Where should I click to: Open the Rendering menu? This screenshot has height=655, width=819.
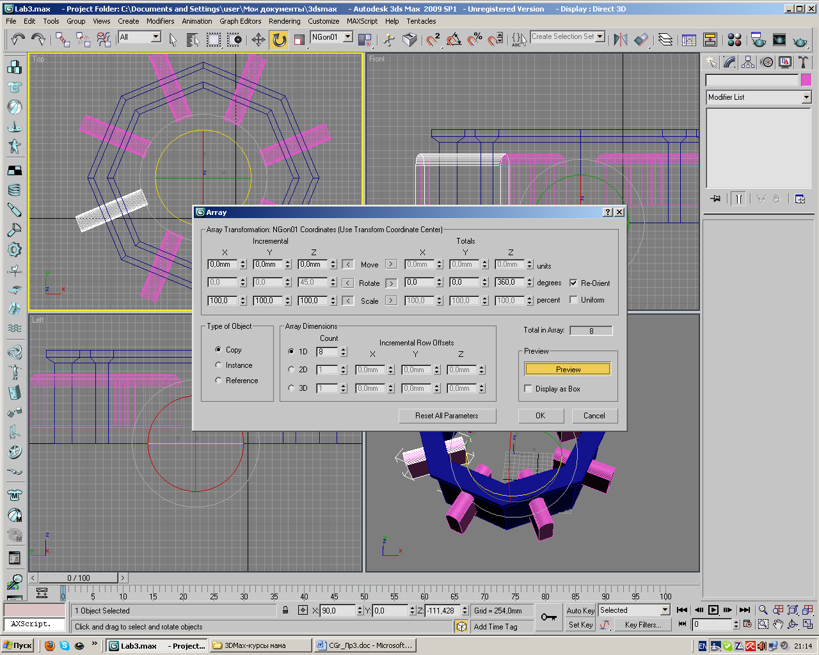[x=285, y=21]
